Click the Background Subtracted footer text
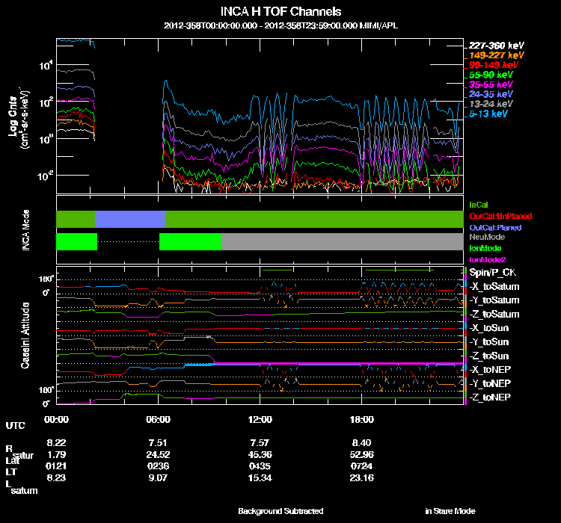561x523 pixels. [280, 511]
